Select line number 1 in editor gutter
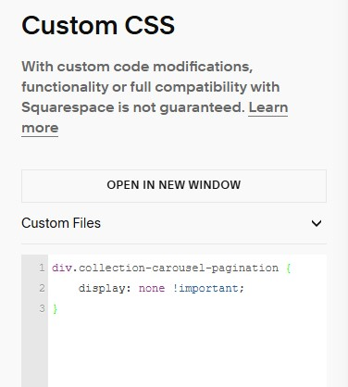 (42, 268)
